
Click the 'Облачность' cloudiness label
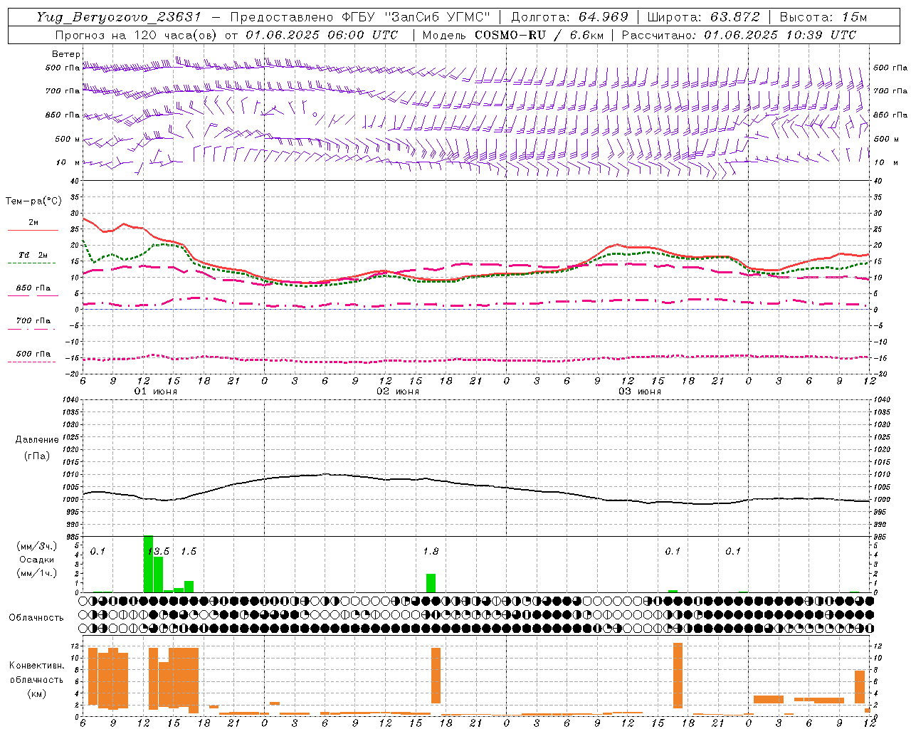click(36, 617)
